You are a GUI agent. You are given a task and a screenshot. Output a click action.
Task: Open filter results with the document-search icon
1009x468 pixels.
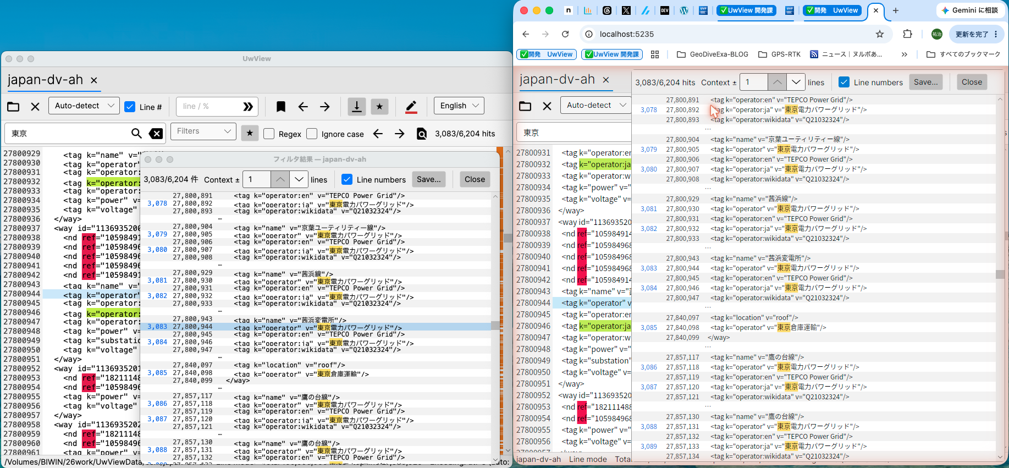(422, 134)
